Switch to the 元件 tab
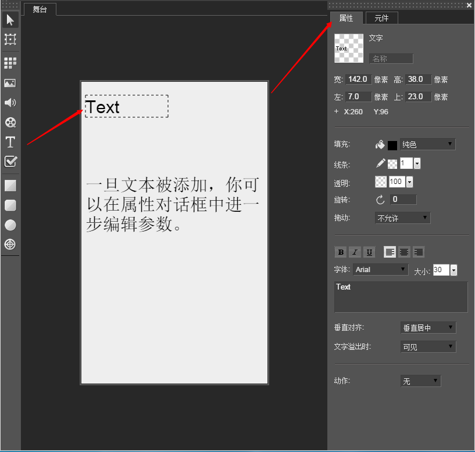This screenshot has width=475, height=452. coord(381,18)
